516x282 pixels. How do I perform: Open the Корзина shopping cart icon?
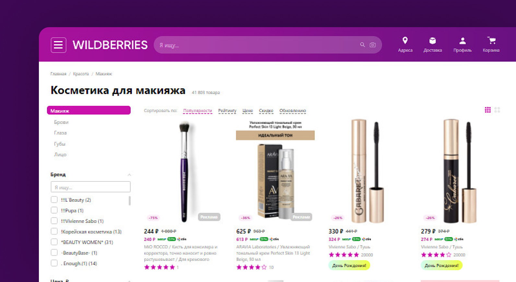[491, 40]
